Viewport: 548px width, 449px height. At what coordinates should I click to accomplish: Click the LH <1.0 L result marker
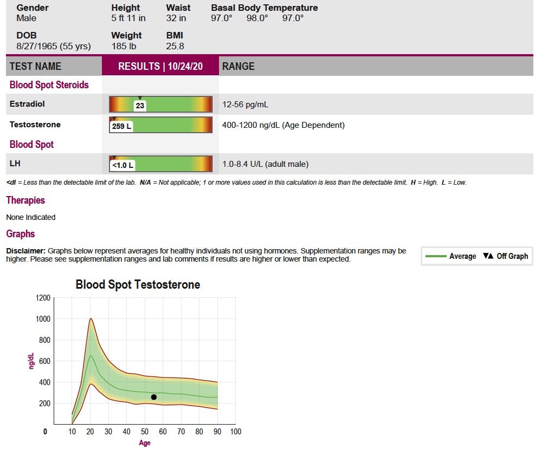(123, 165)
